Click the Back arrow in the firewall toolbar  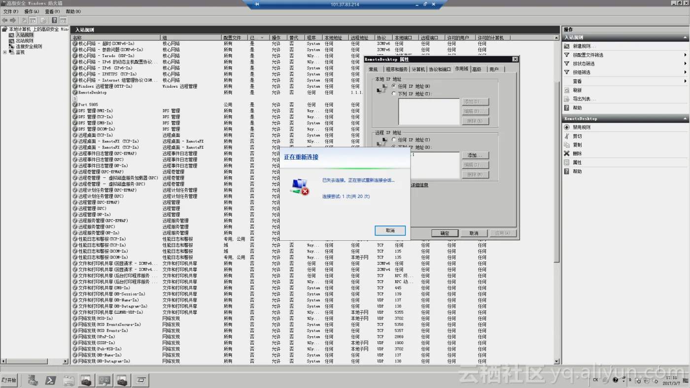pyautogui.click(x=4, y=20)
